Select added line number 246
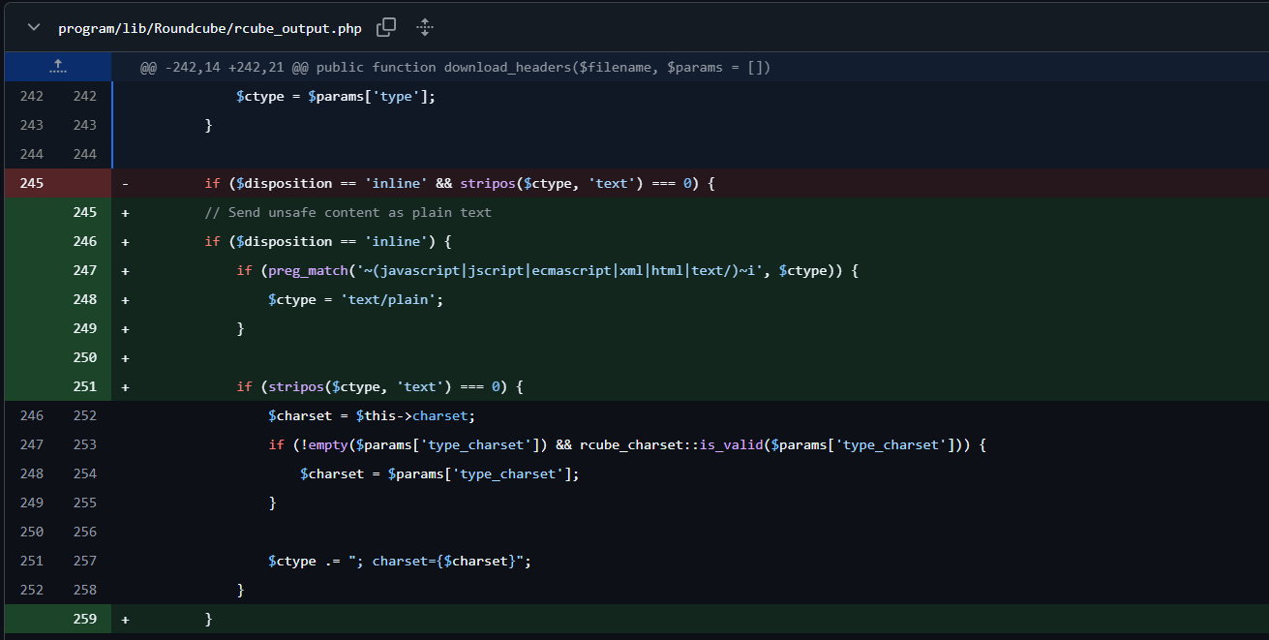The height and width of the screenshot is (640, 1269). pyautogui.click(x=84, y=241)
